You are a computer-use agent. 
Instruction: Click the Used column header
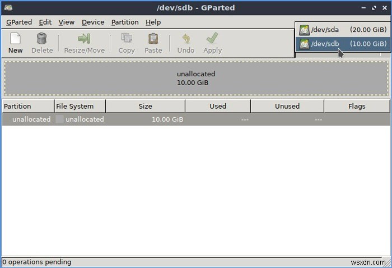point(218,107)
